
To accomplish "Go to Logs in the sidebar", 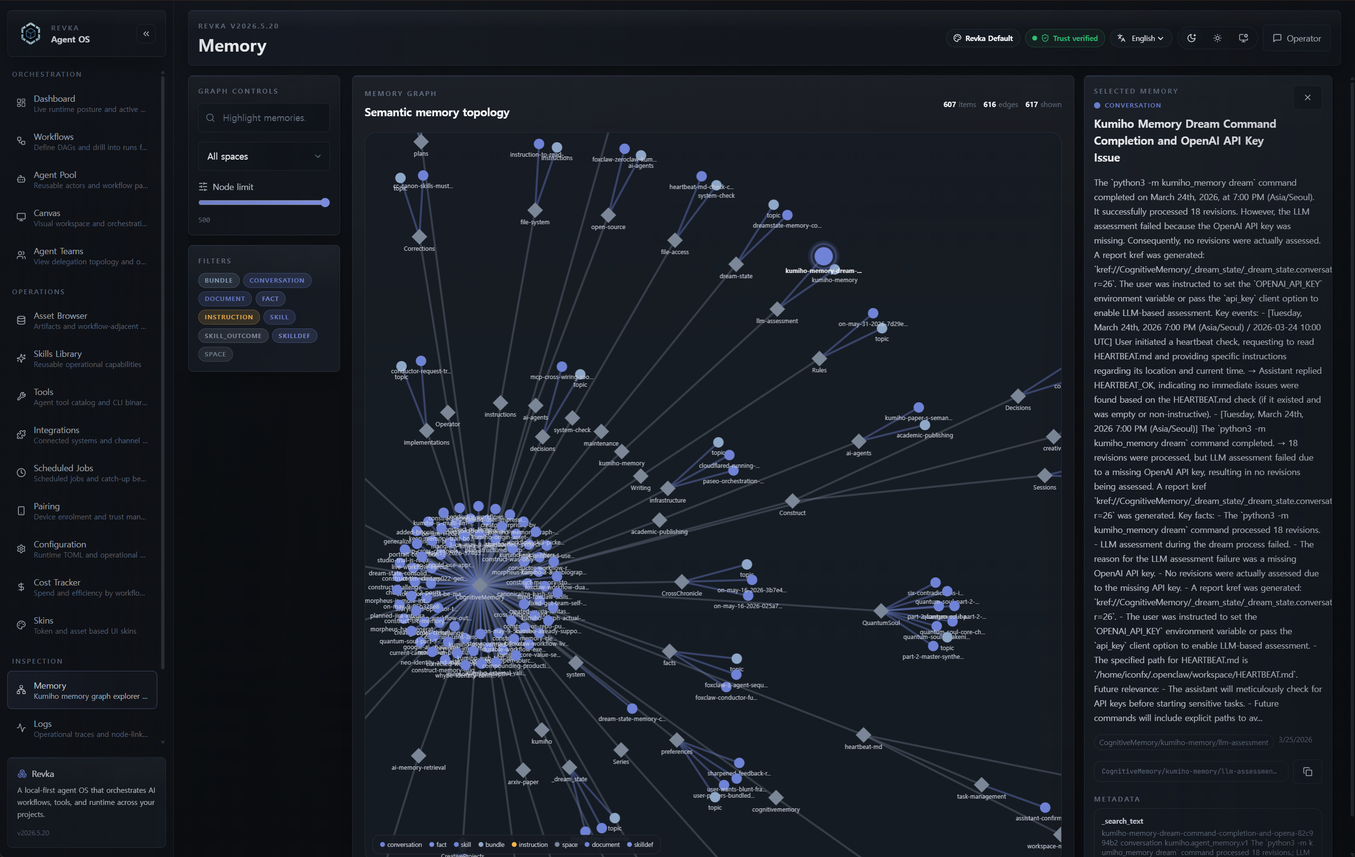I will pyautogui.click(x=82, y=729).
